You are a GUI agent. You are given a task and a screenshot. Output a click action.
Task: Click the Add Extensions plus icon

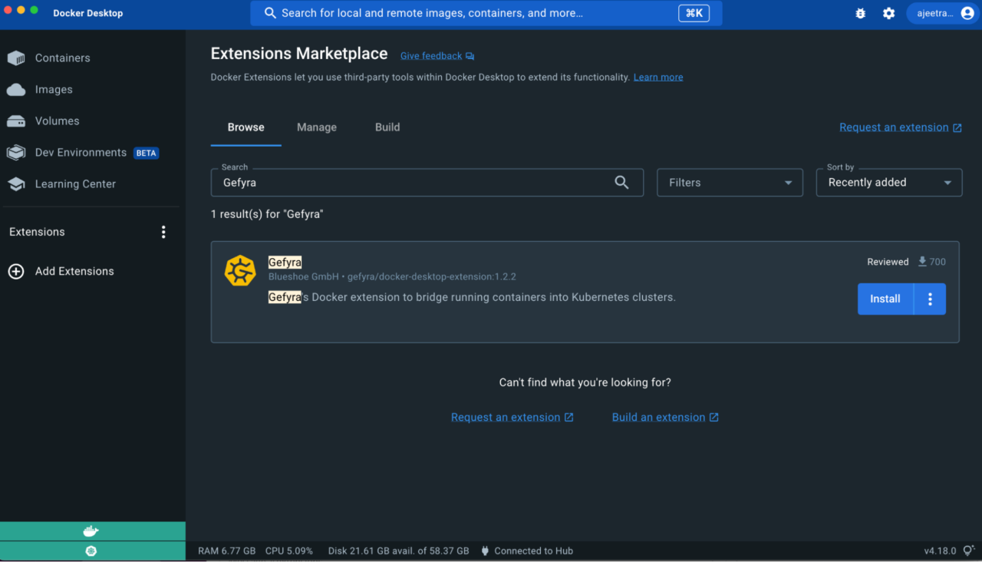point(16,271)
